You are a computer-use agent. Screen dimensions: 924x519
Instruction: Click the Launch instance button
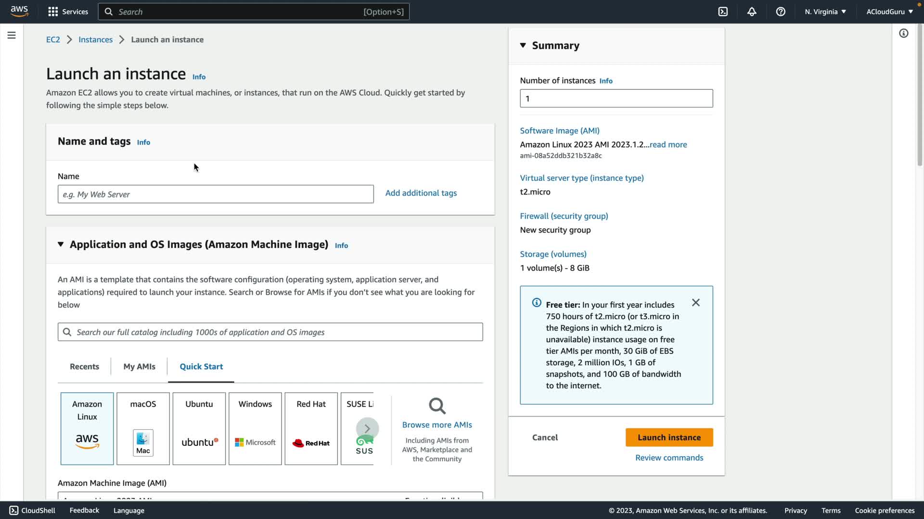tap(669, 437)
